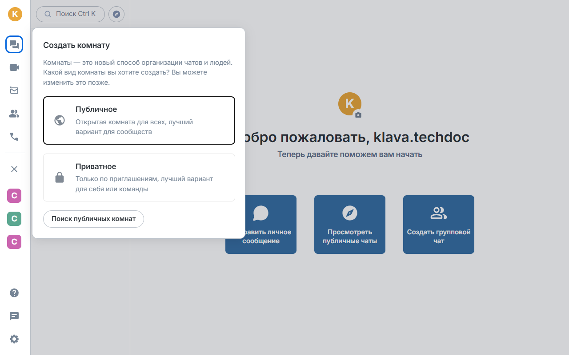
Task: Click the Поиск Ctrl K search field
Action: [x=70, y=14]
